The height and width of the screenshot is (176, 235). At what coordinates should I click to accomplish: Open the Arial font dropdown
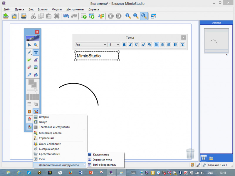90,45
